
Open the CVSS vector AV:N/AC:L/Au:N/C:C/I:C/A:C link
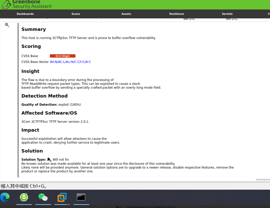coord(70,62)
